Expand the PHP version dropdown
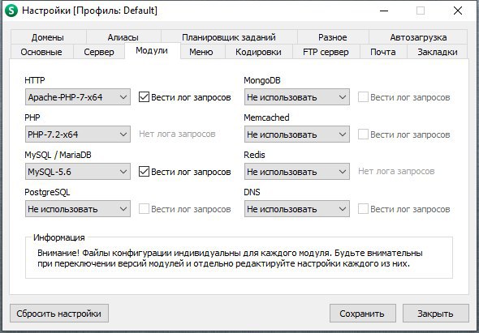 click(78, 134)
